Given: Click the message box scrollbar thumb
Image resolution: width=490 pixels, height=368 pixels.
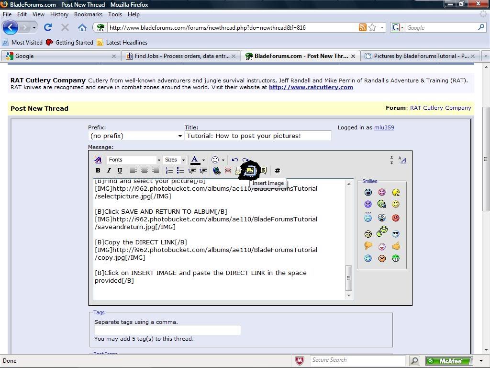Looking at the screenshot, I should point(349,278).
